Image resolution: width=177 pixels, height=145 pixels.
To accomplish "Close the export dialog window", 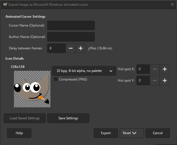I will [x=172, y=4].
